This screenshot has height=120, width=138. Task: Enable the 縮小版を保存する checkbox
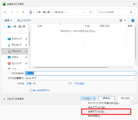(x=31, y=90)
